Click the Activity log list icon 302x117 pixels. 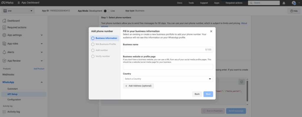point(4,112)
